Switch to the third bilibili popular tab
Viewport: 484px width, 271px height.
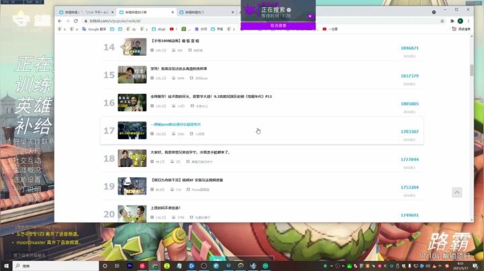(204, 12)
